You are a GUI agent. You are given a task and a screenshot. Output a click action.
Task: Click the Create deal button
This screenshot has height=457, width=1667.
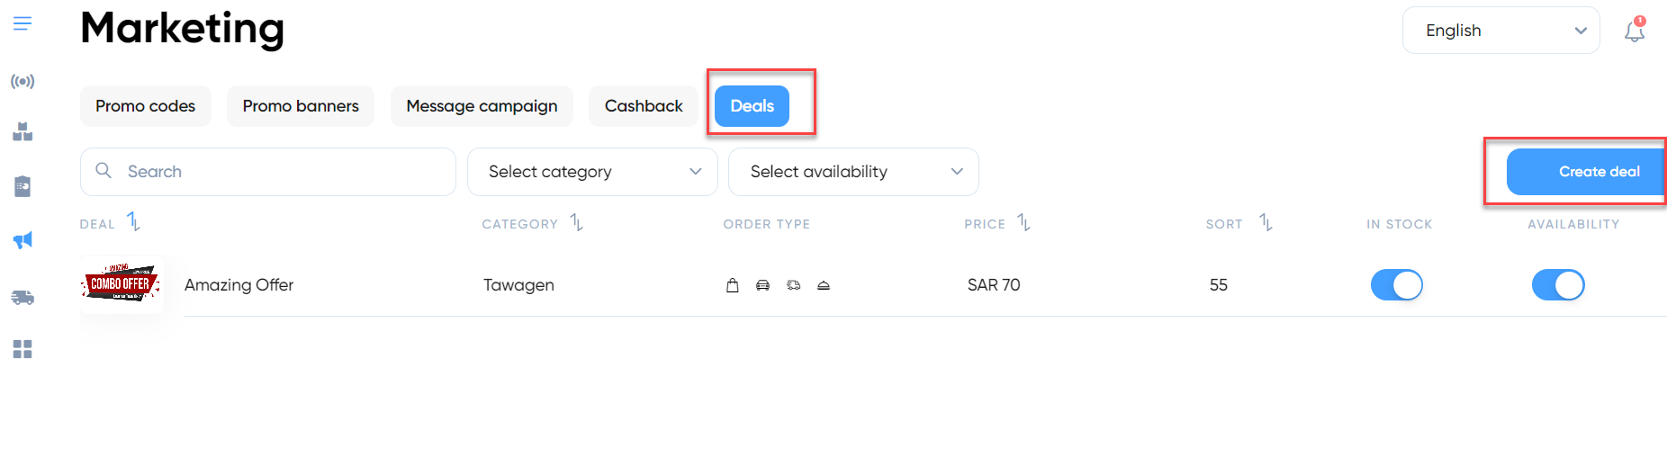(x=1587, y=172)
